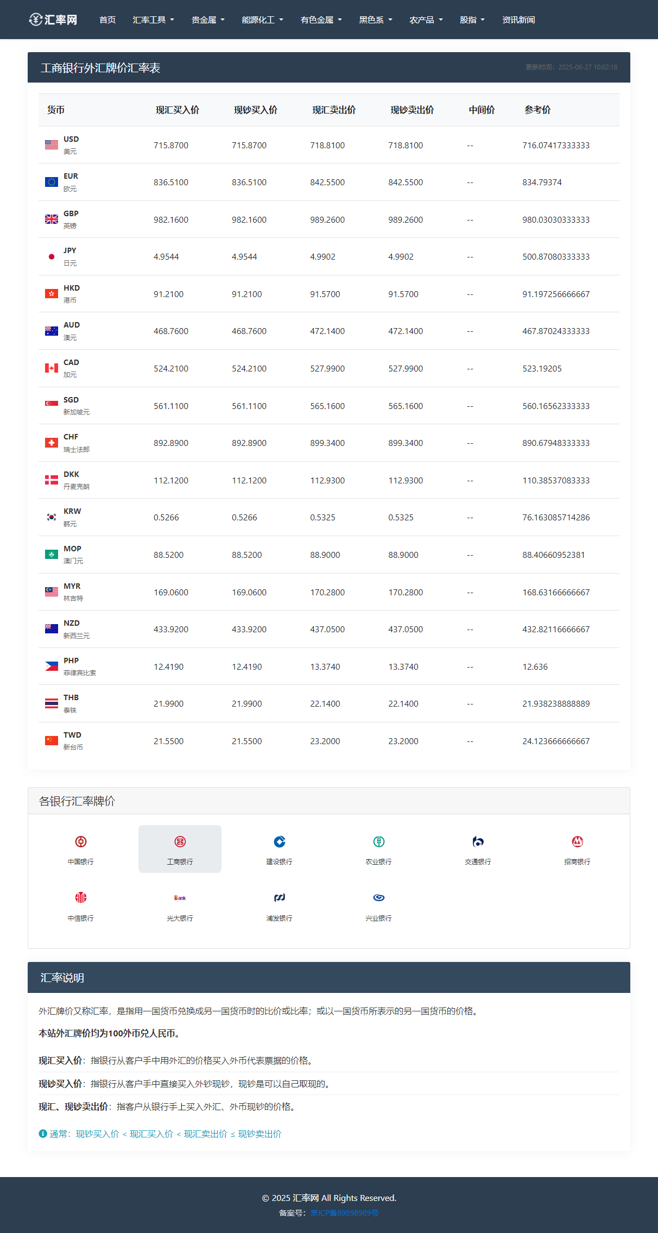The image size is (658, 1233).
Task: Go to the 首页 menu item
Action: click(x=107, y=20)
